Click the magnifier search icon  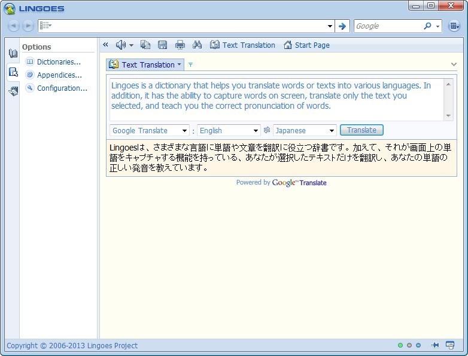pyautogui.click(x=427, y=26)
